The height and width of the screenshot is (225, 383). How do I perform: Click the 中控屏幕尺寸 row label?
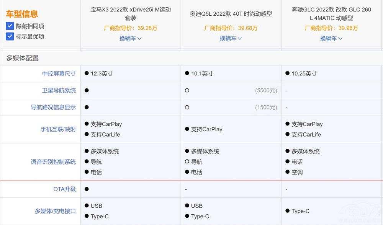click(x=59, y=73)
